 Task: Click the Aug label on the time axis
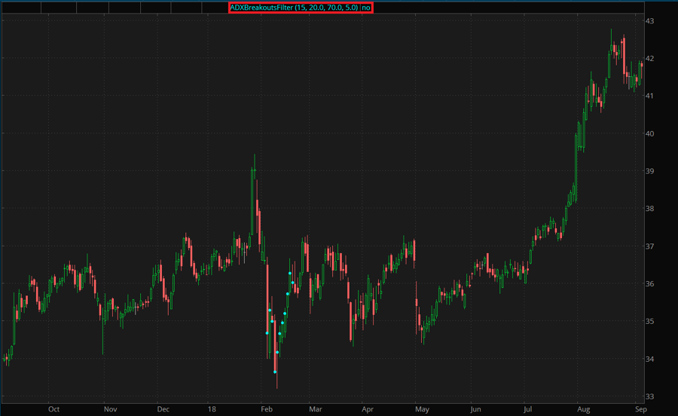[x=585, y=409]
